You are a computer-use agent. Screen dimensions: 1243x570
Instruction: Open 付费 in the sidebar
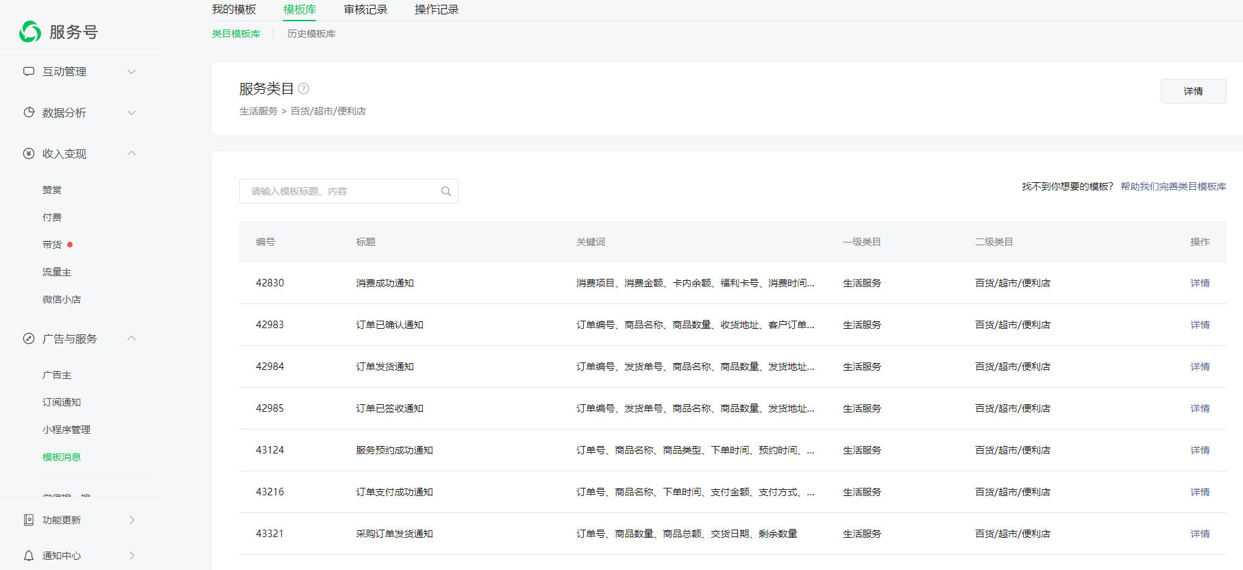[52, 217]
